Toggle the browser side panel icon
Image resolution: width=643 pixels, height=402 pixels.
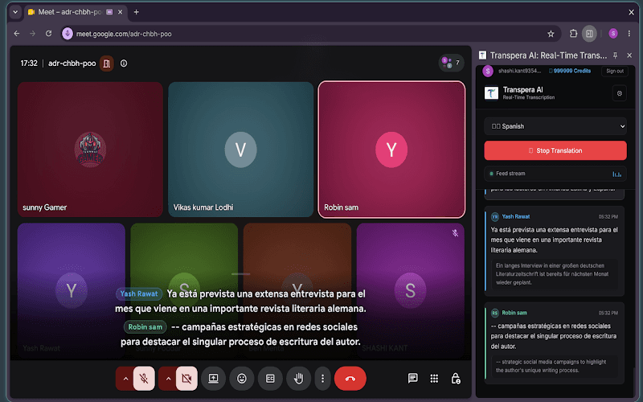point(589,34)
